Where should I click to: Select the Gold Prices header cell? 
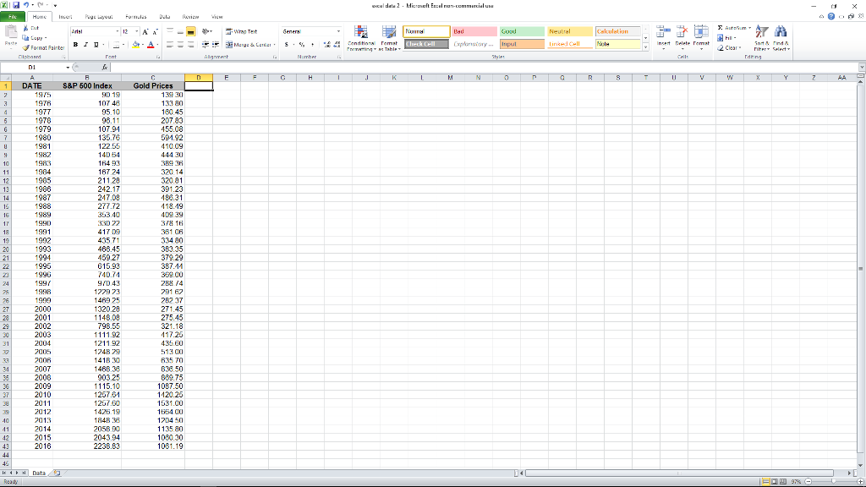click(x=153, y=86)
